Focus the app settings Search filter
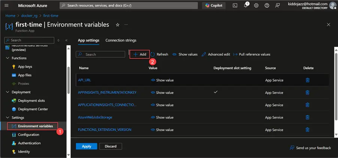Viewport: 338px width, 158px height. [x=100, y=54]
